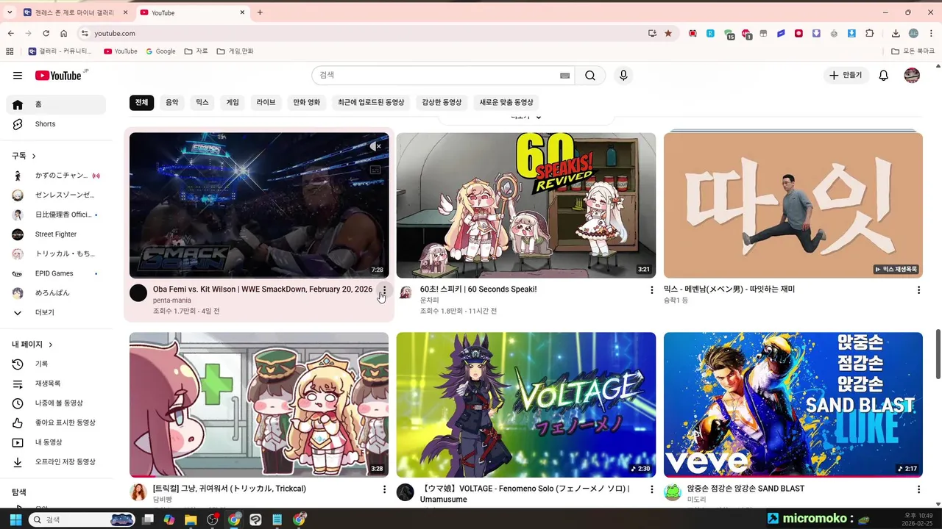Expand 더보기 under subscriptions
Image resolution: width=942 pixels, height=529 pixels.
56,312
